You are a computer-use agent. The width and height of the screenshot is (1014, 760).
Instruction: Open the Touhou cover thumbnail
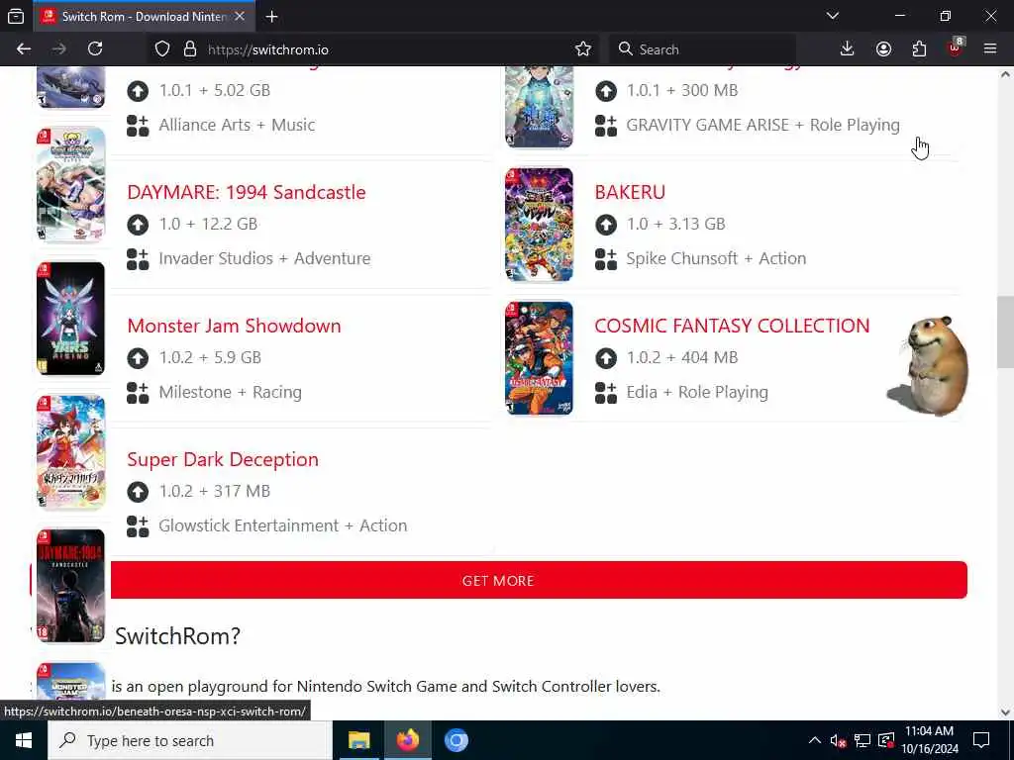[70, 451]
